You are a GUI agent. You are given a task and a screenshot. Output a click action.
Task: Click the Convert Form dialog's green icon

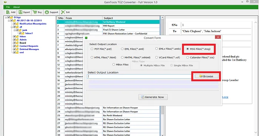coord(86,38)
